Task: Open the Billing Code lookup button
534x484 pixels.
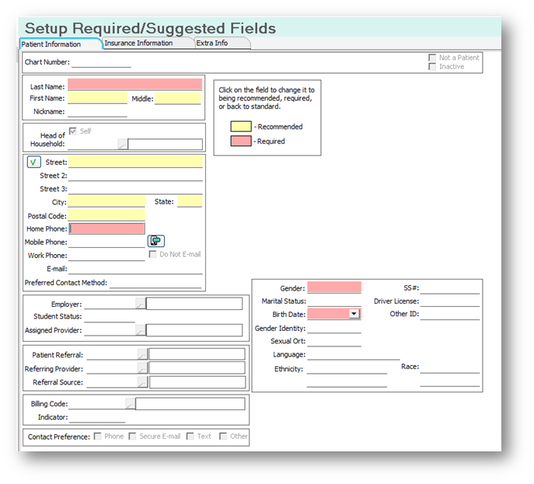Action: pyautogui.click(x=130, y=404)
